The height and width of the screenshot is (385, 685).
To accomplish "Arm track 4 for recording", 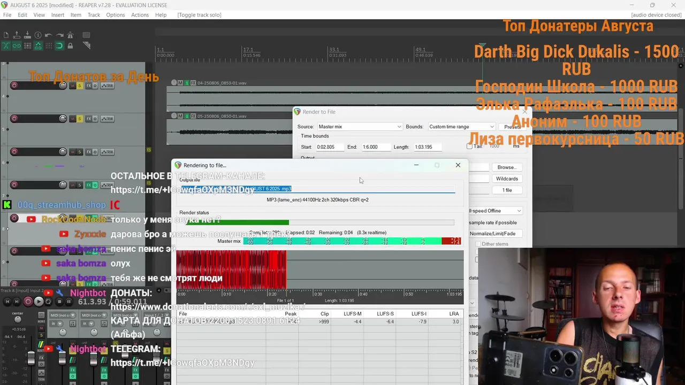I will coord(14,86).
